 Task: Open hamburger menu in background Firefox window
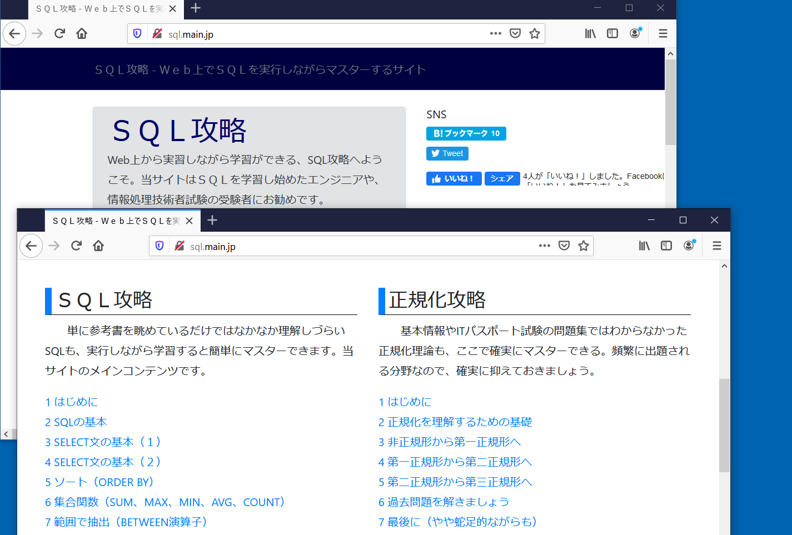pos(663,33)
